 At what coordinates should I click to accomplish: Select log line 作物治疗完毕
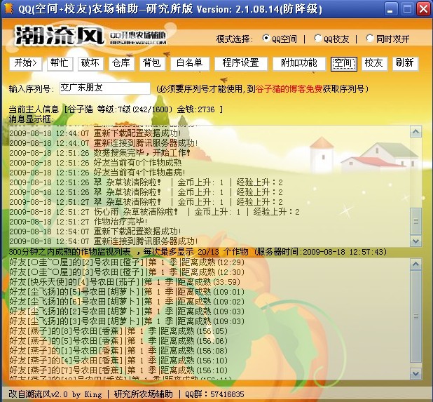point(78,222)
